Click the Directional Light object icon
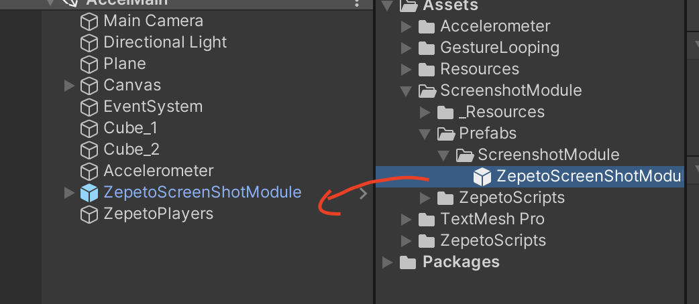The width and height of the screenshot is (699, 304). [89, 43]
